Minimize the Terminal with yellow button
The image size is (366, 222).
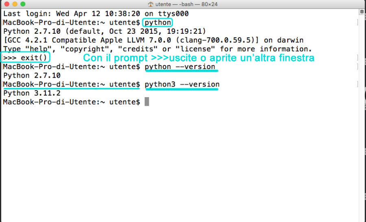tap(15, 4)
